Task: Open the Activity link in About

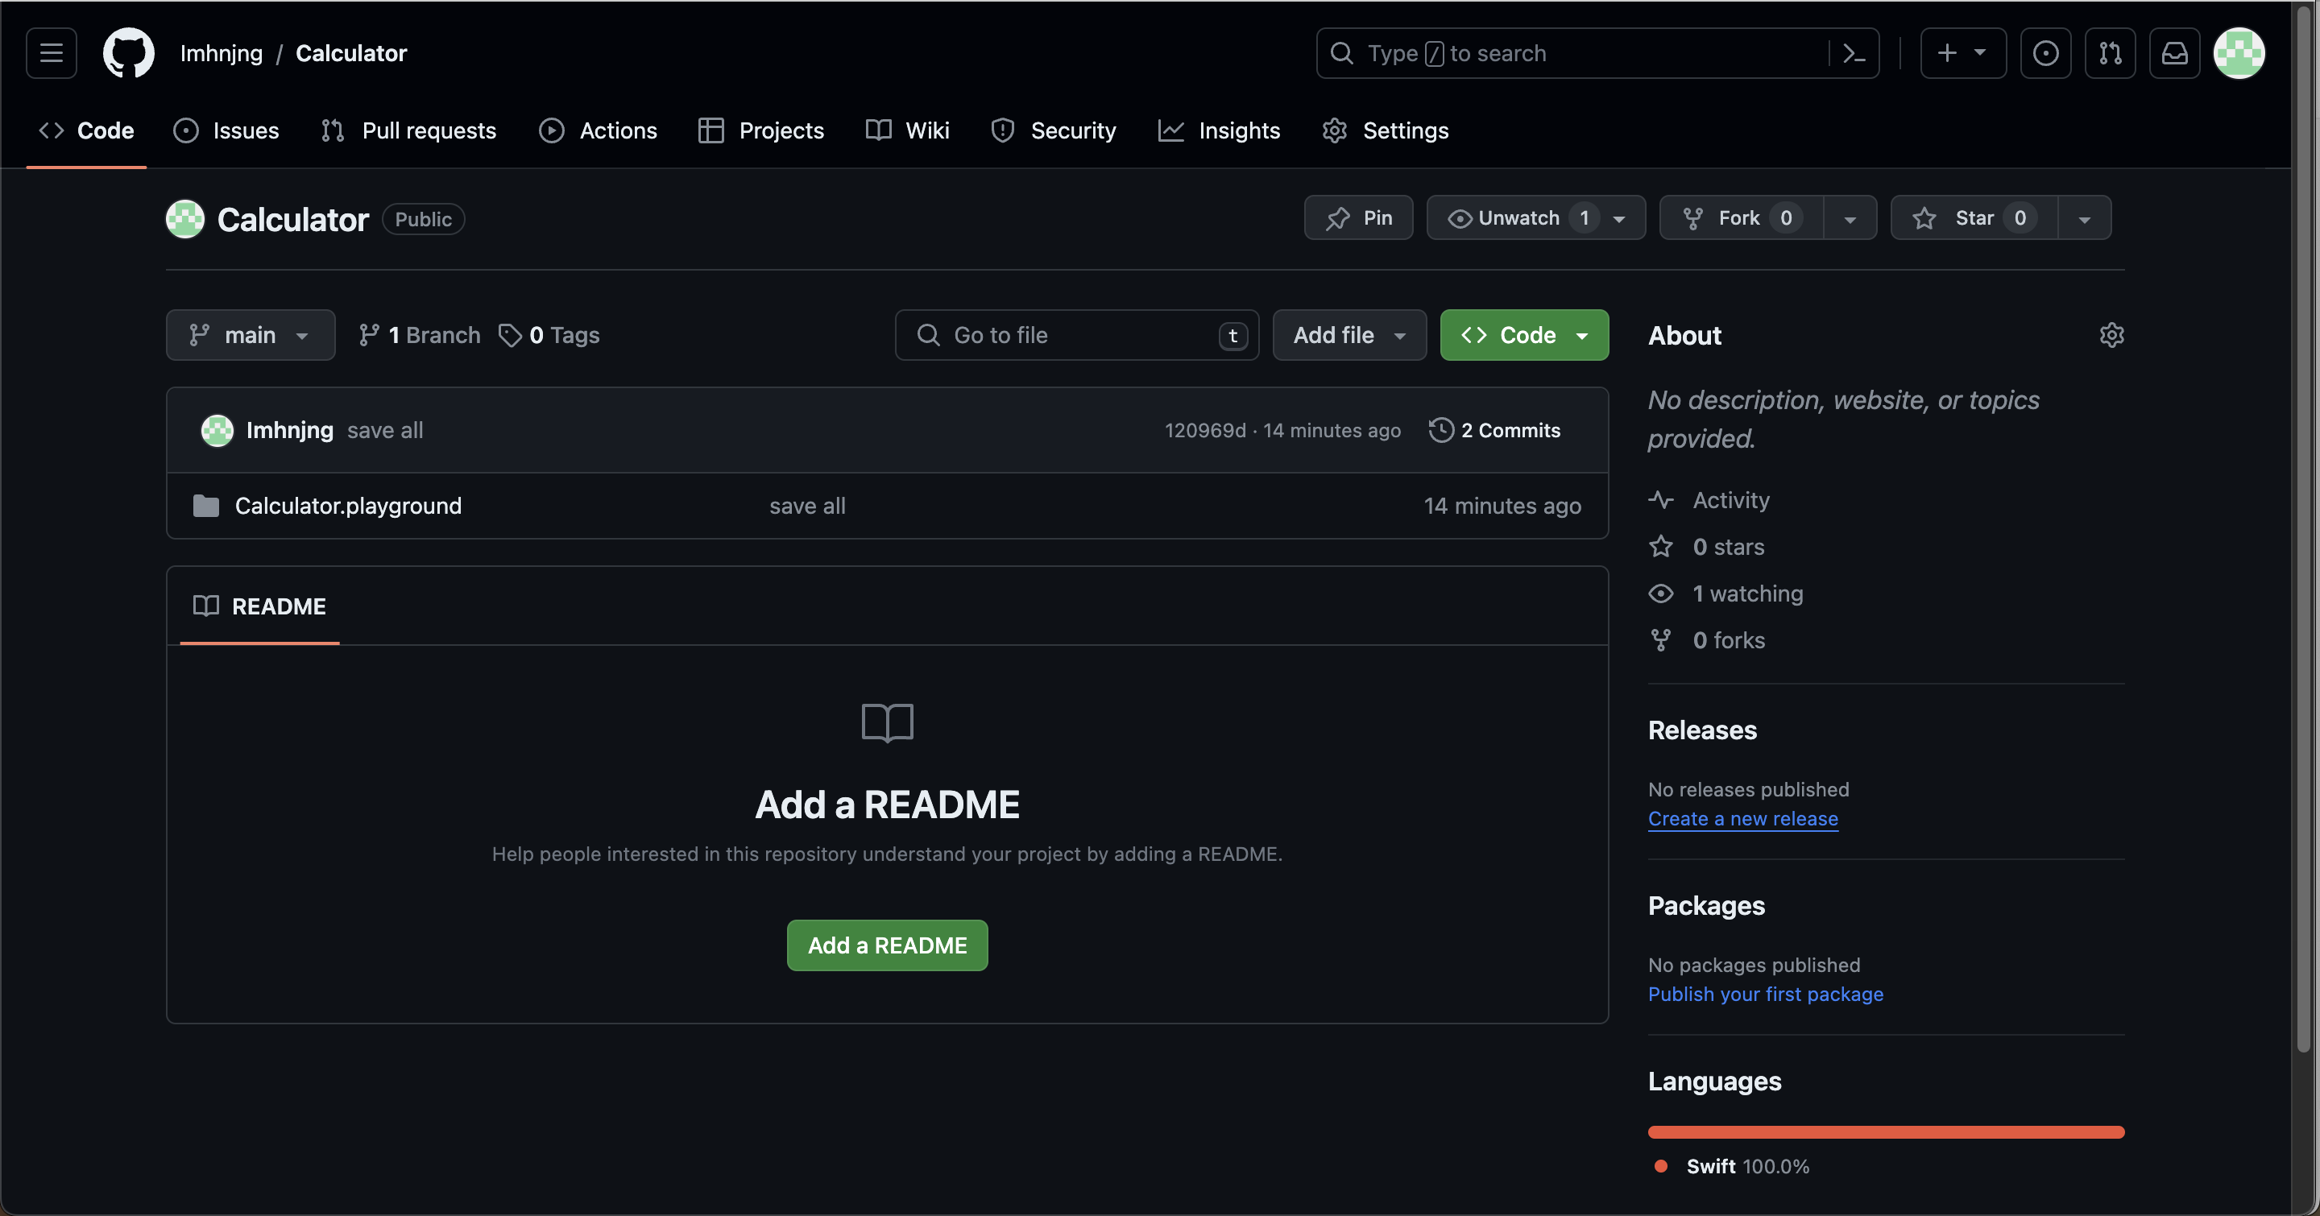Action: pos(1730,499)
